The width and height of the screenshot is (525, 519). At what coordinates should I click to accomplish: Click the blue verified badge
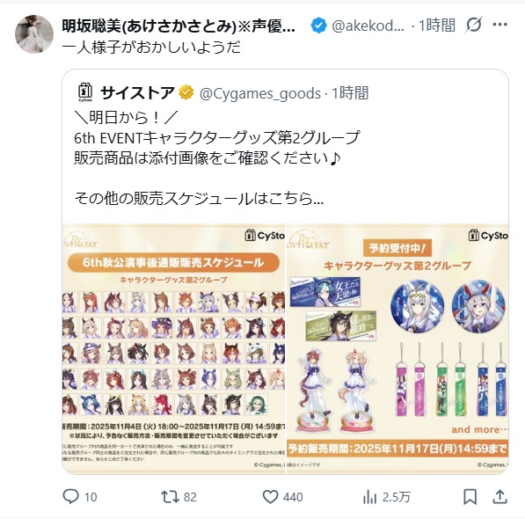point(318,26)
